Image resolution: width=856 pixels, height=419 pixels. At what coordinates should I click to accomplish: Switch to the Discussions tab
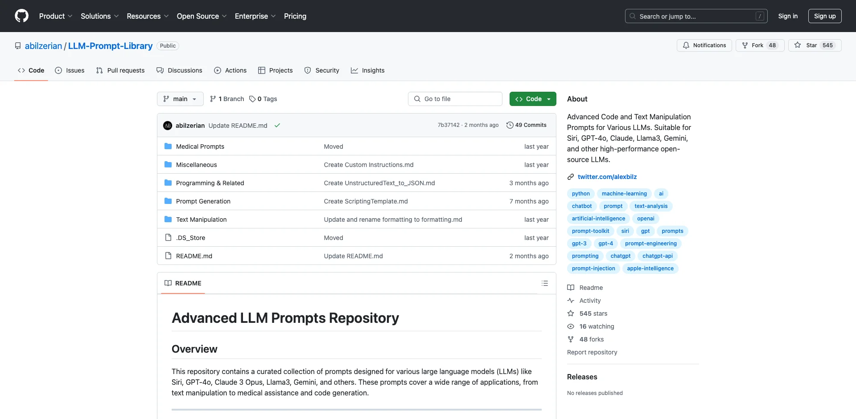click(179, 70)
